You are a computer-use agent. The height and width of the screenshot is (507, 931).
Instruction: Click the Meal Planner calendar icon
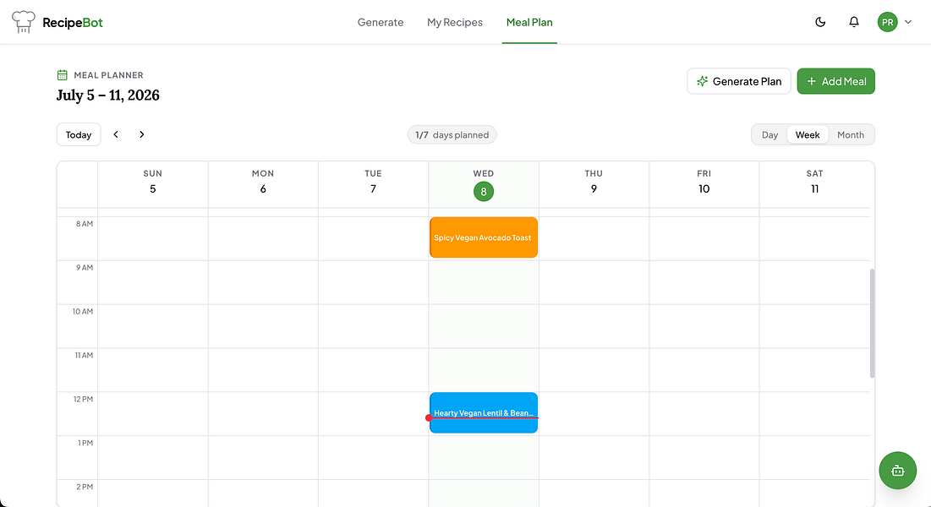(62, 75)
